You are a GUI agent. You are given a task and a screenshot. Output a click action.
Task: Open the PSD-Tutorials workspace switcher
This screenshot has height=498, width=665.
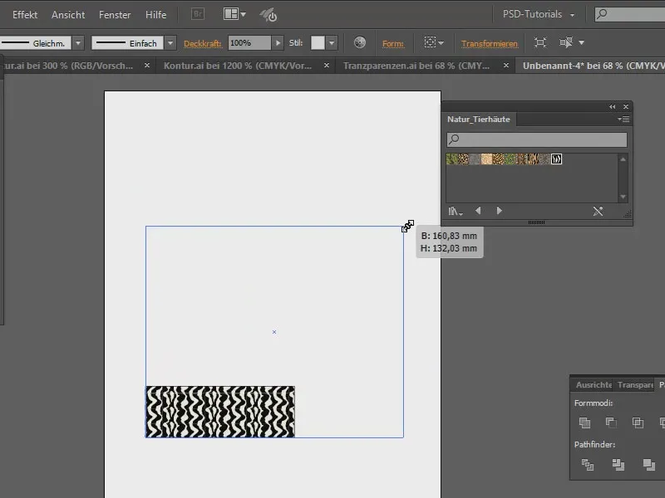pos(538,14)
